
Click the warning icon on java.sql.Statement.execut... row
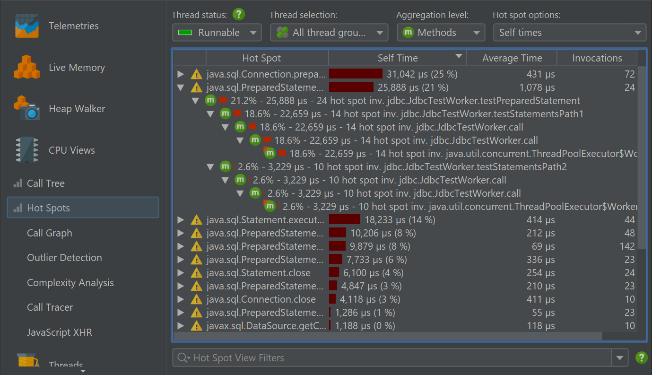tap(196, 220)
